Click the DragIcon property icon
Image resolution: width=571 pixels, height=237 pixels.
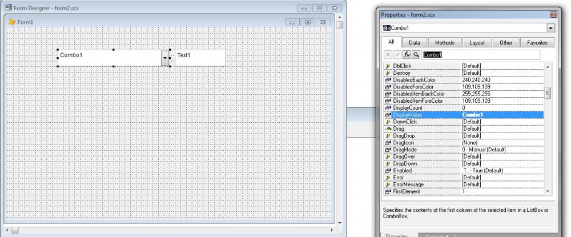388,143
